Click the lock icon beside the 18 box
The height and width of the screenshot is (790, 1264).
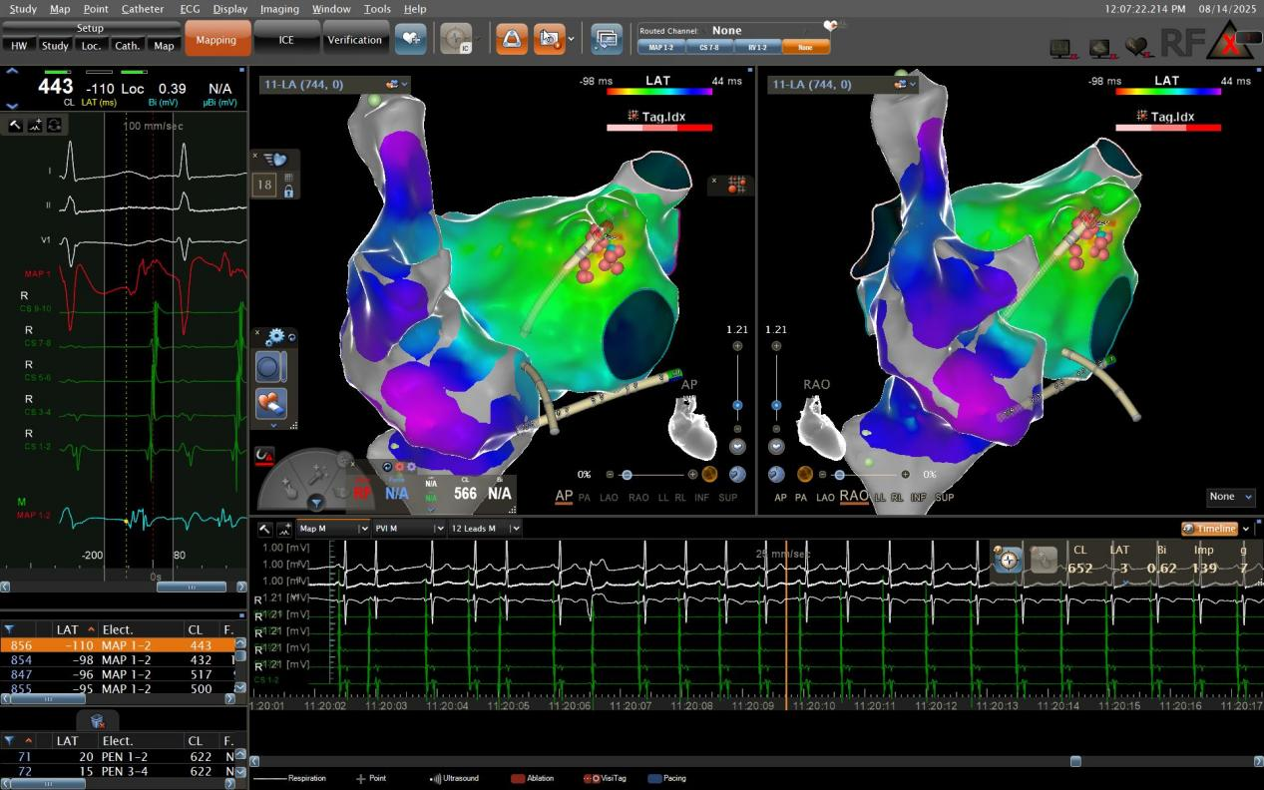pos(288,192)
